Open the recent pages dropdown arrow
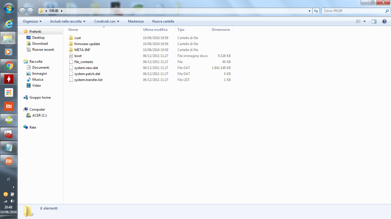The width and height of the screenshot is (391, 219). click(x=36, y=11)
